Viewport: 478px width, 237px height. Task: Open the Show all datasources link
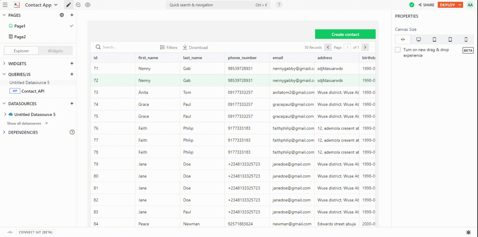tap(24, 123)
